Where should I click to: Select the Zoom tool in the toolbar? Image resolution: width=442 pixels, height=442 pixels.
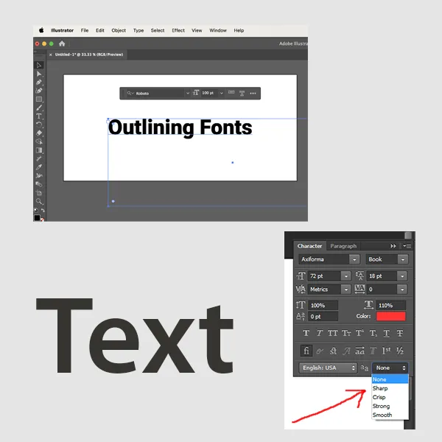[40, 201]
